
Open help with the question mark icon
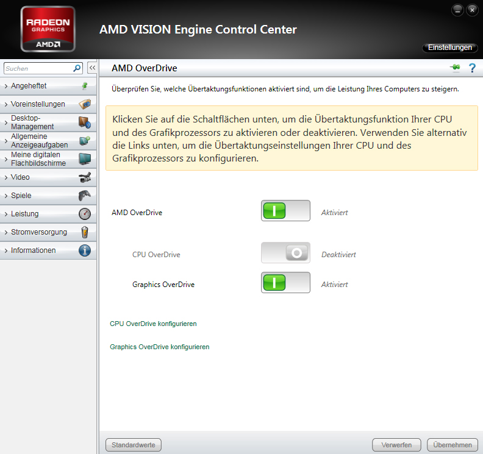tap(472, 68)
